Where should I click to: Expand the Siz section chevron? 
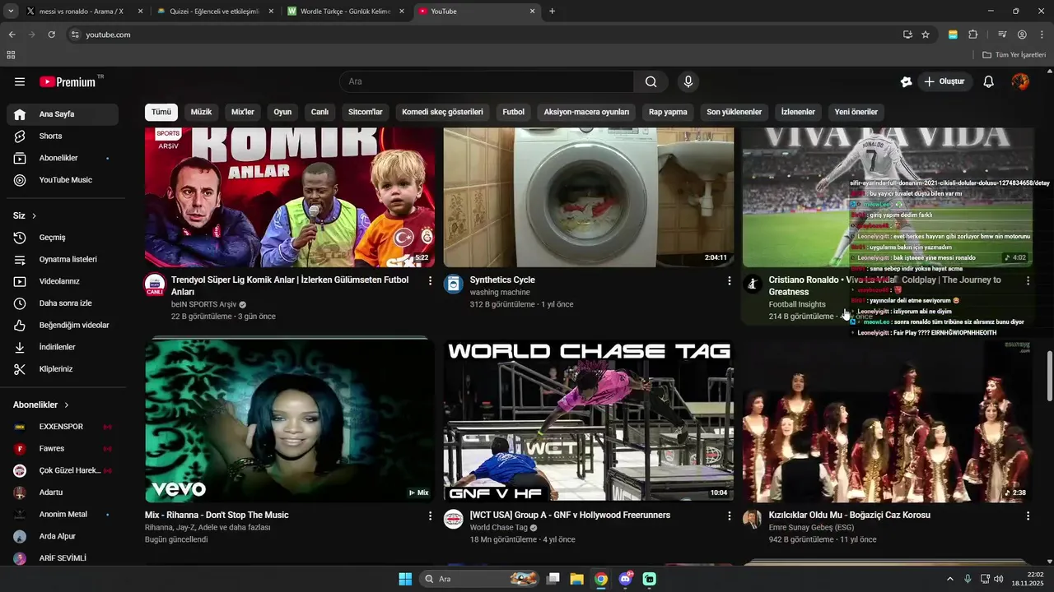pyautogui.click(x=34, y=216)
